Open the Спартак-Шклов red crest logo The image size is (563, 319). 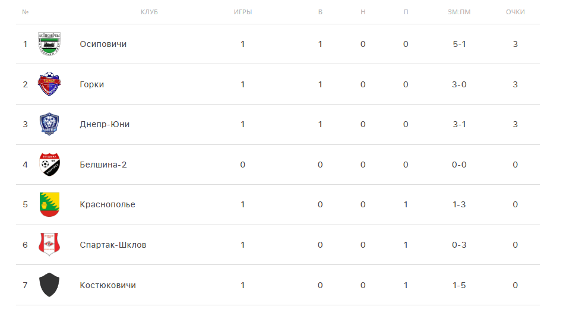[x=49, y=245]
